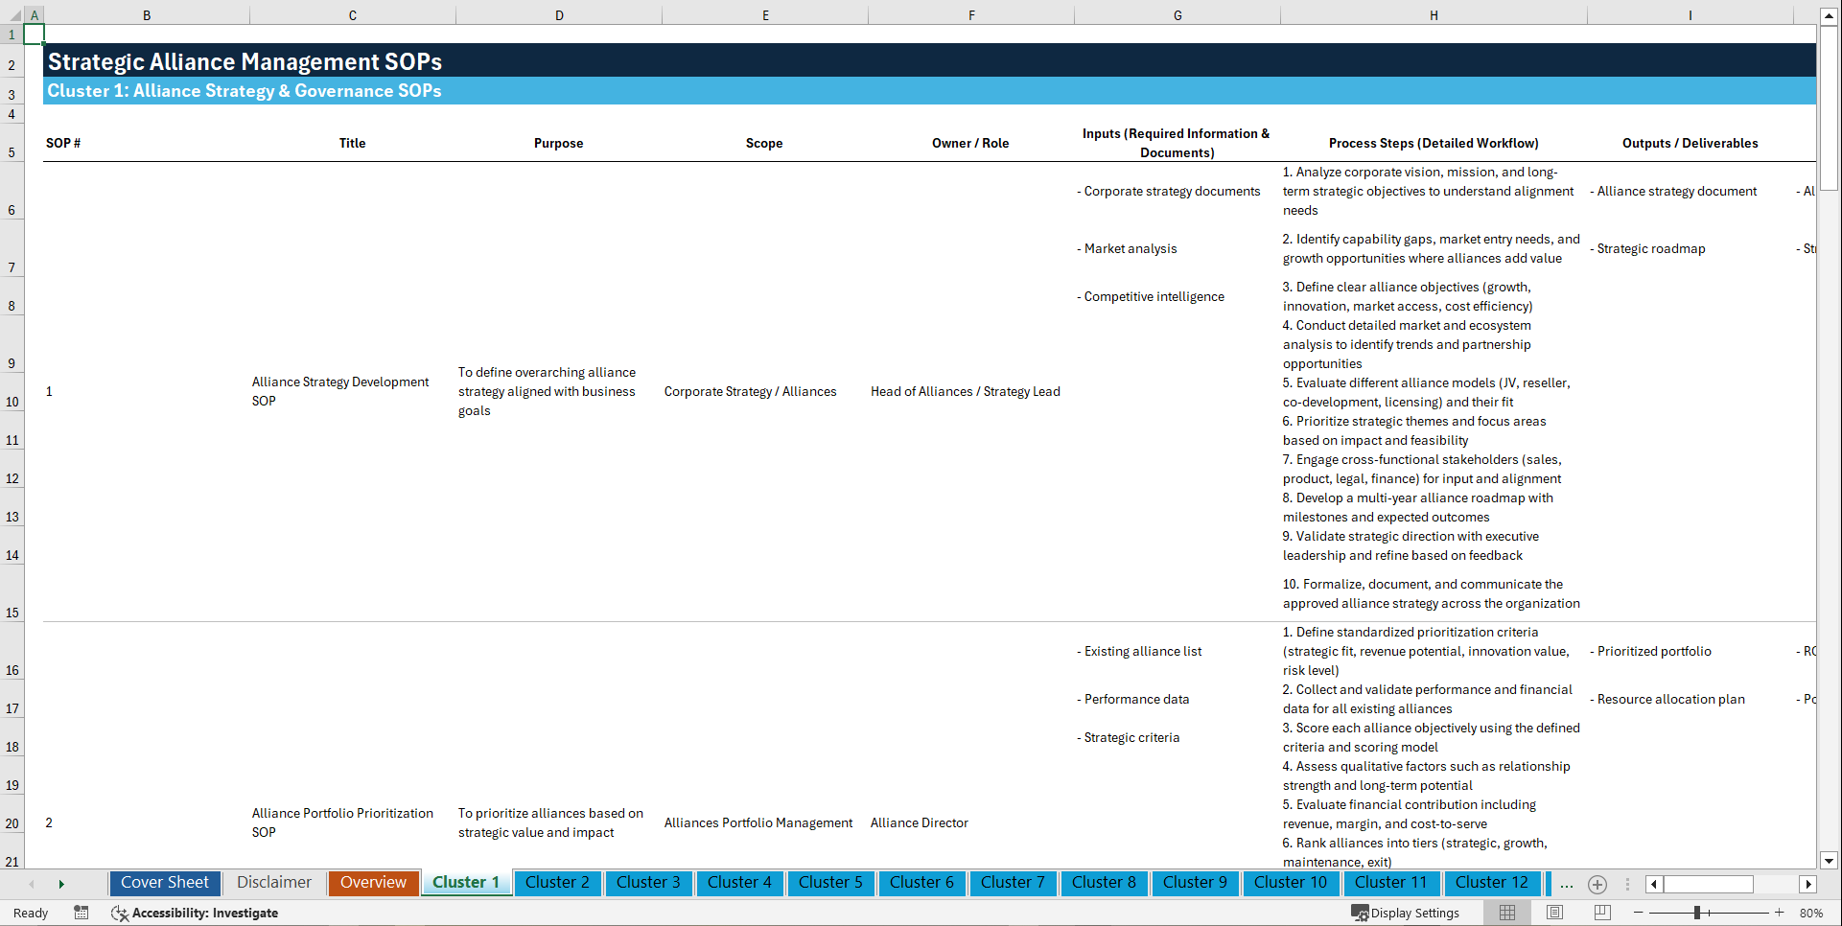The height and width of the screenshot is (926, 1842).
Task: Expand more sheets with forward tab arrow
Action: coord(61,883)
